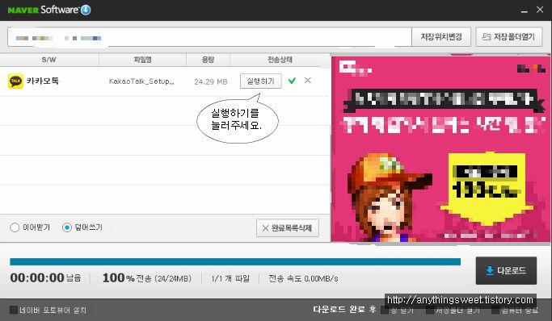Open the pink advertisement banner
552x321 pixels.
tap(440, 149)
